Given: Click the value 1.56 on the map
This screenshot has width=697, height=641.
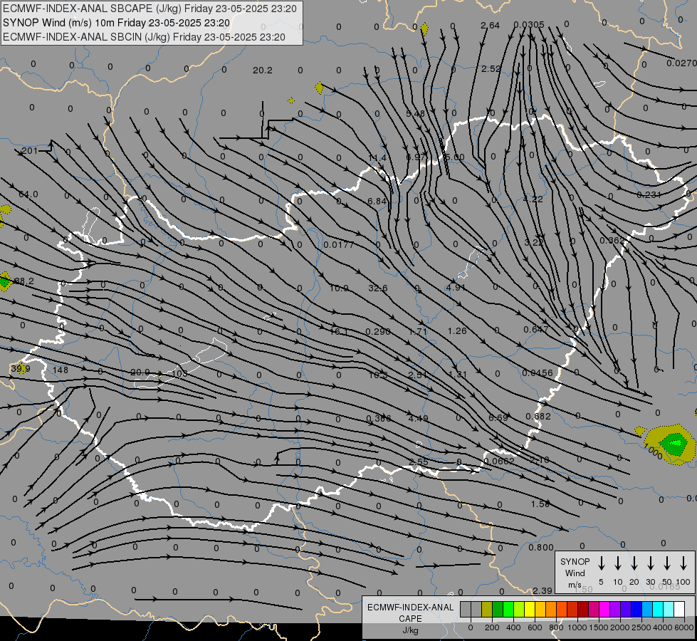Looking at the screenshot, I should pyautogui.click(x=540, y=504).
